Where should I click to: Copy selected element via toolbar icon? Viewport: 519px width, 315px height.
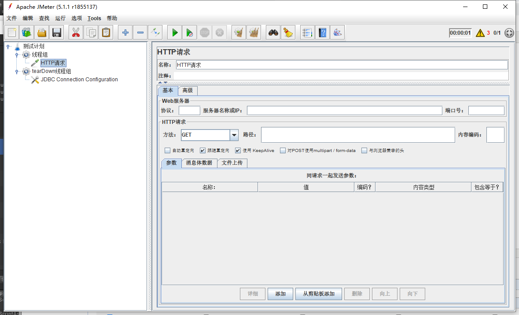click(x=91, y=33)
